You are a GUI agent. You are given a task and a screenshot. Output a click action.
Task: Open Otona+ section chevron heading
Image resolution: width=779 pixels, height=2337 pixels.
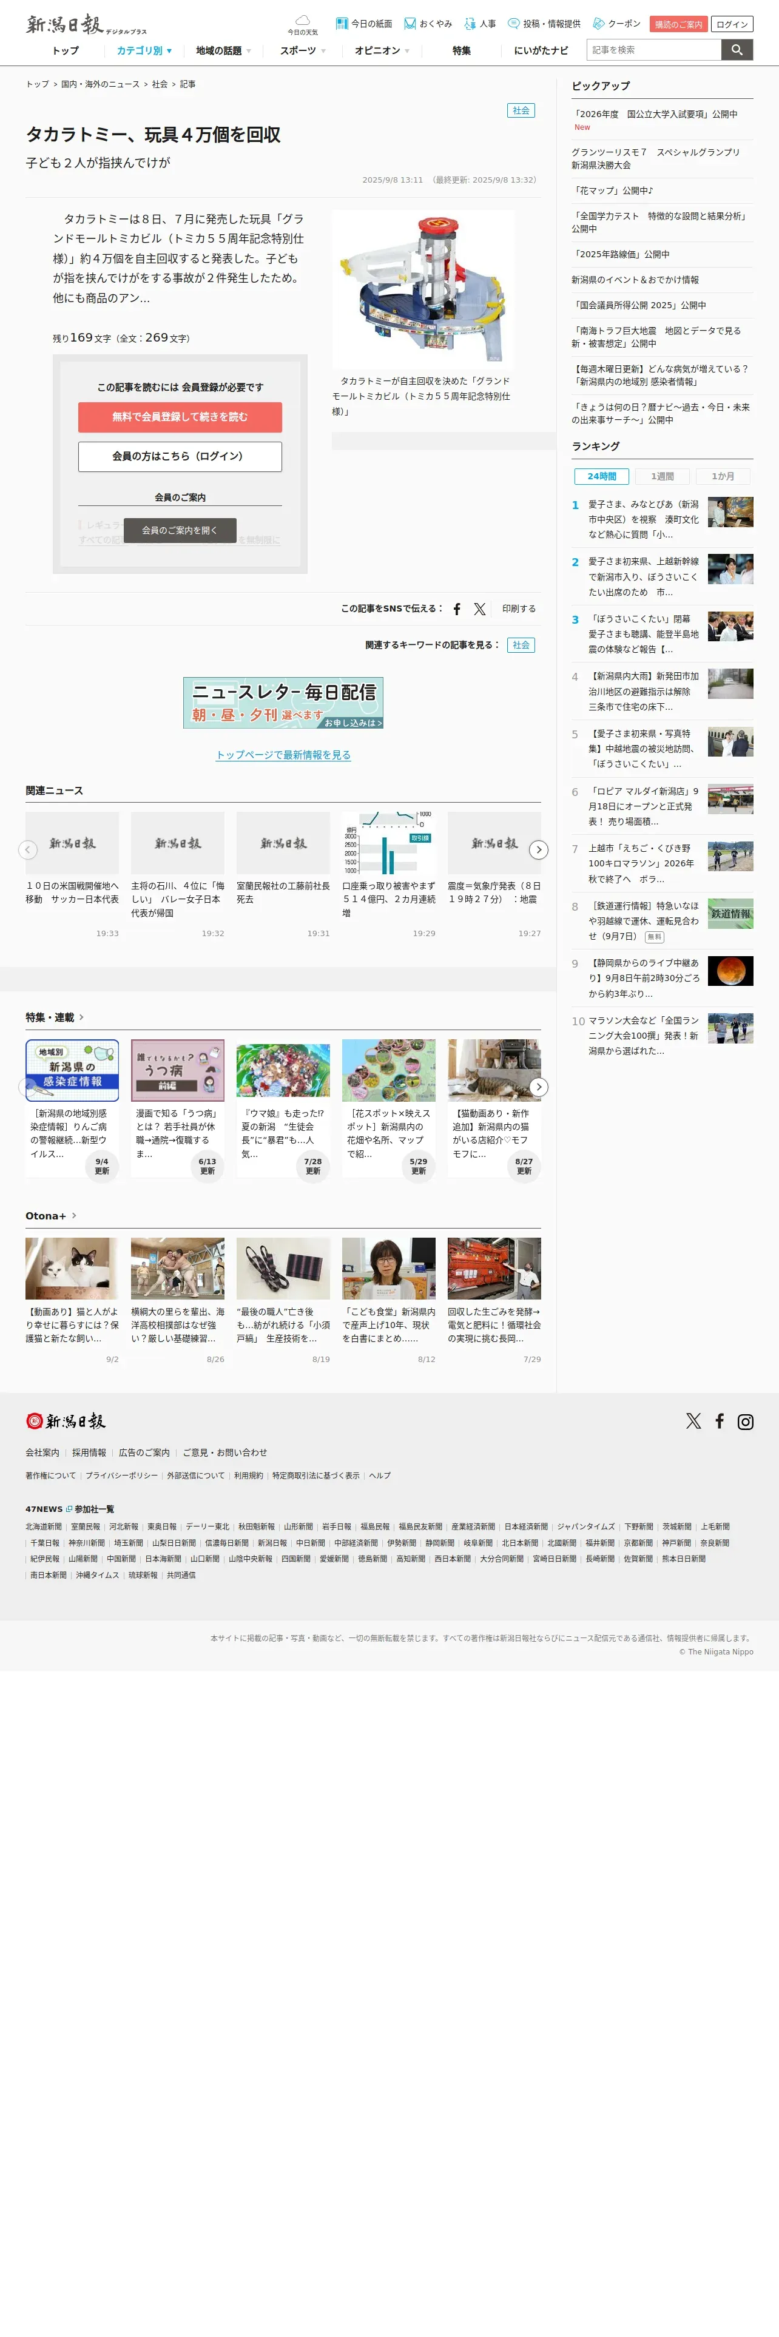coord(51,1216)
